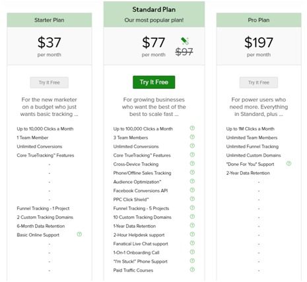Image resolution: width=307 pixels, height=282 pixels.
Task: Click help icon beside Basic Online Support
Action: click(79, 235)
